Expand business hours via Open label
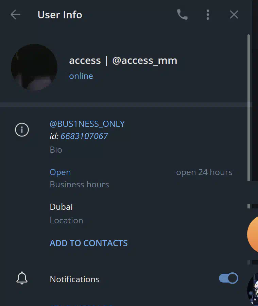Screen dimensions: 258x306 coord(60,172)
